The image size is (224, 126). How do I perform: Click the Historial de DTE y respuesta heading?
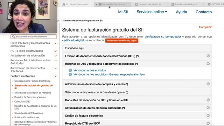tap(101, 64)
